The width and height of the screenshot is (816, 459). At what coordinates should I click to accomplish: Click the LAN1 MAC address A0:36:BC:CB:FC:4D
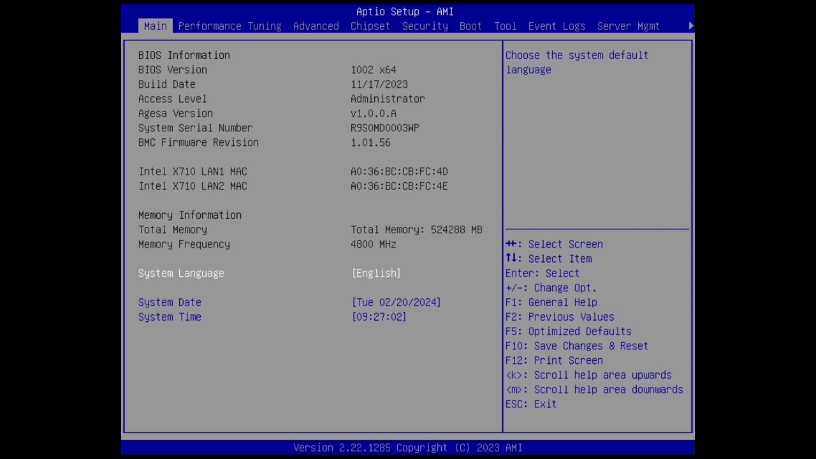pyautogui.click(x=399, y=171)
